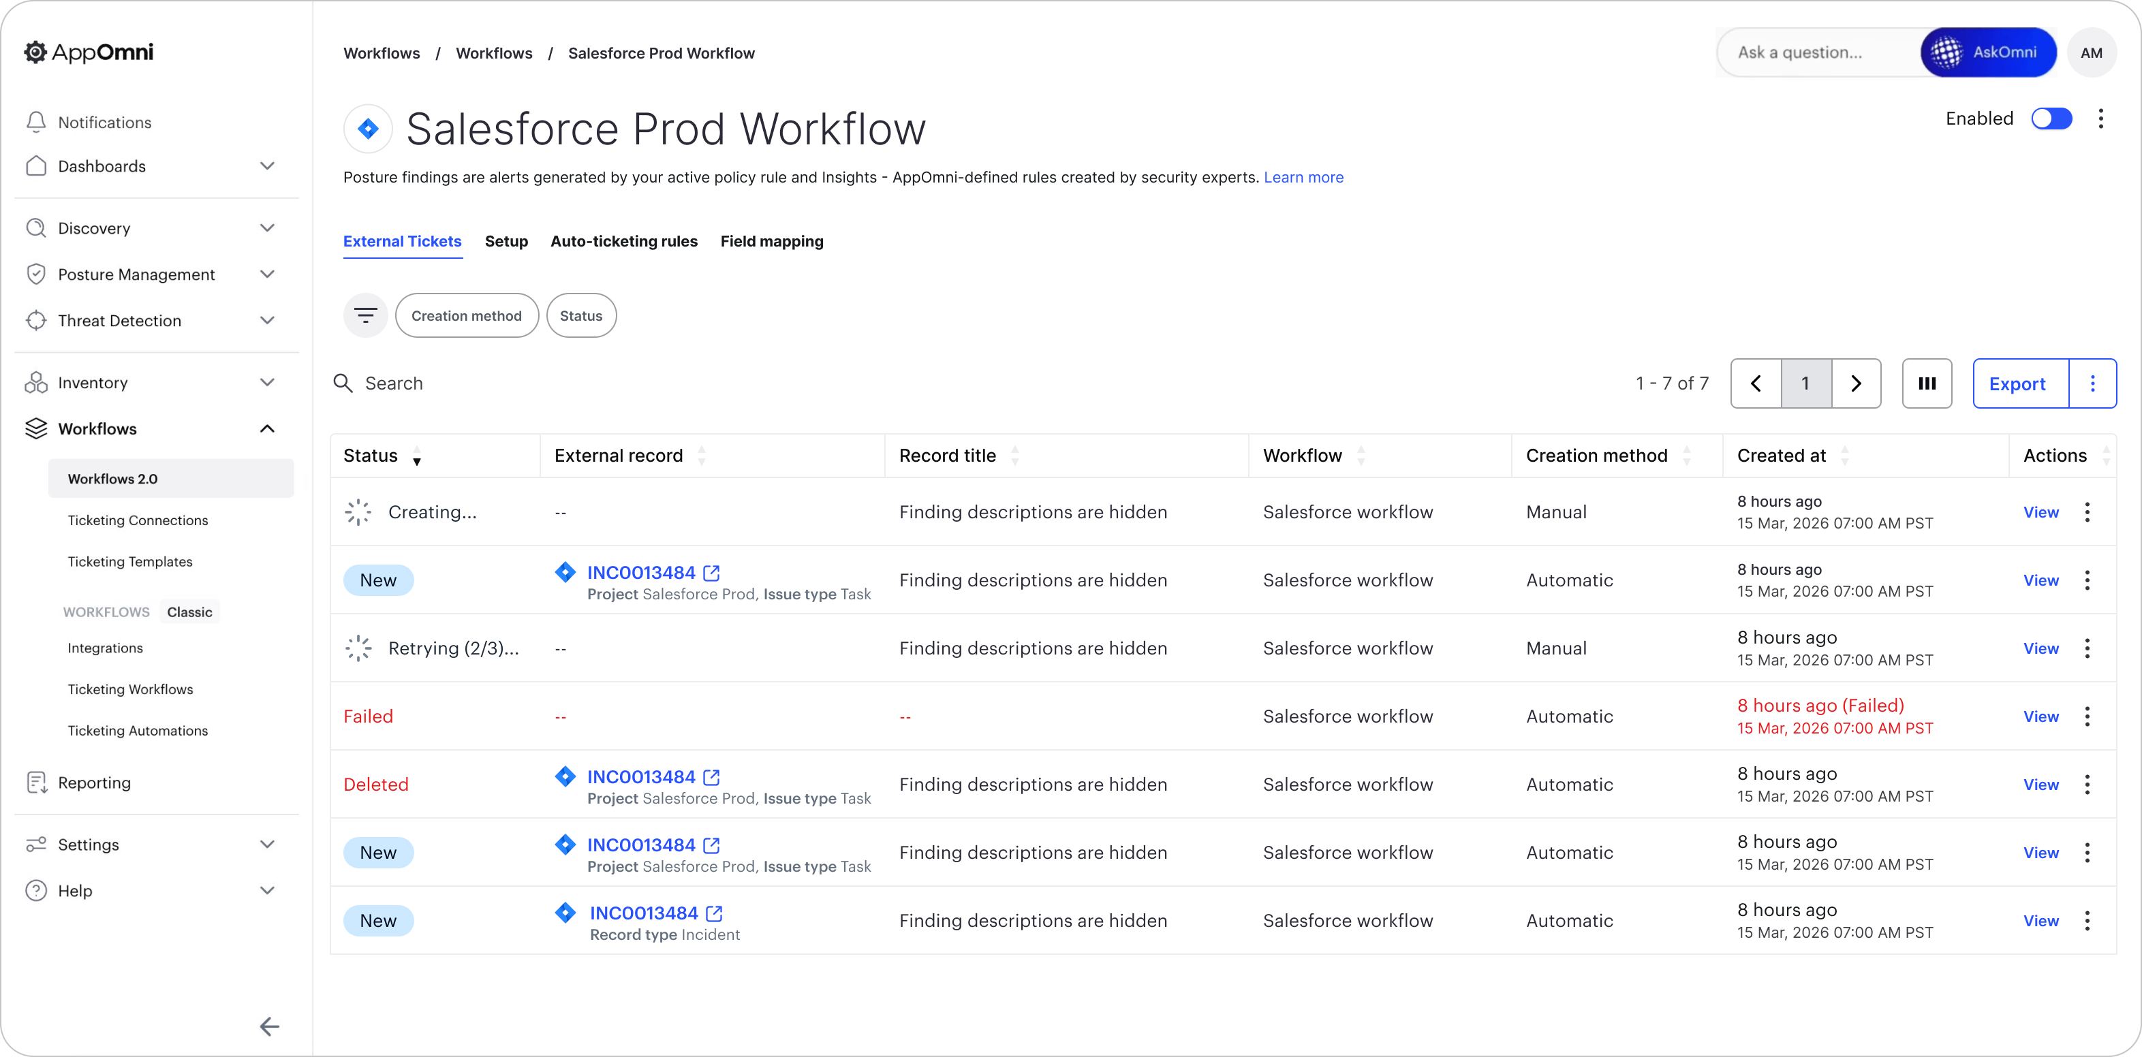Toggle the Enabled workflow switch
Image resolution: width=2142 pixels, height=1057 pixels.
pyautogui.click(x=2051, y=119)
